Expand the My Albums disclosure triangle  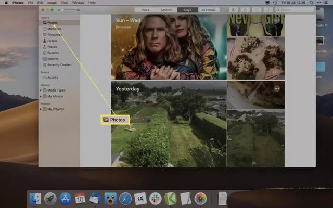pos(41,96)
